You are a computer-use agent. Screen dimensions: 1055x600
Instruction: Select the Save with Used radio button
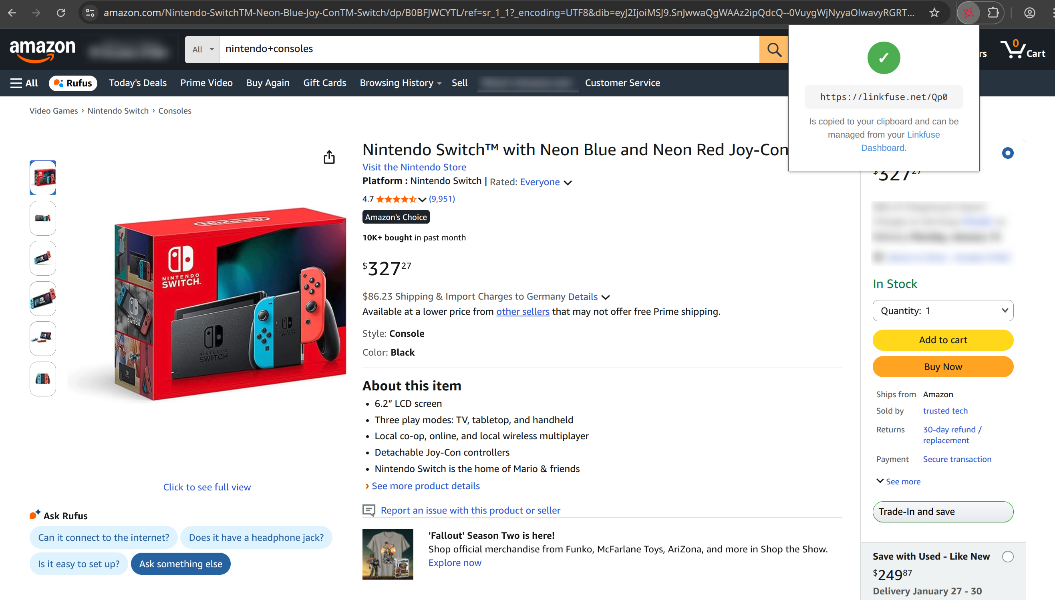[1008, 557]
